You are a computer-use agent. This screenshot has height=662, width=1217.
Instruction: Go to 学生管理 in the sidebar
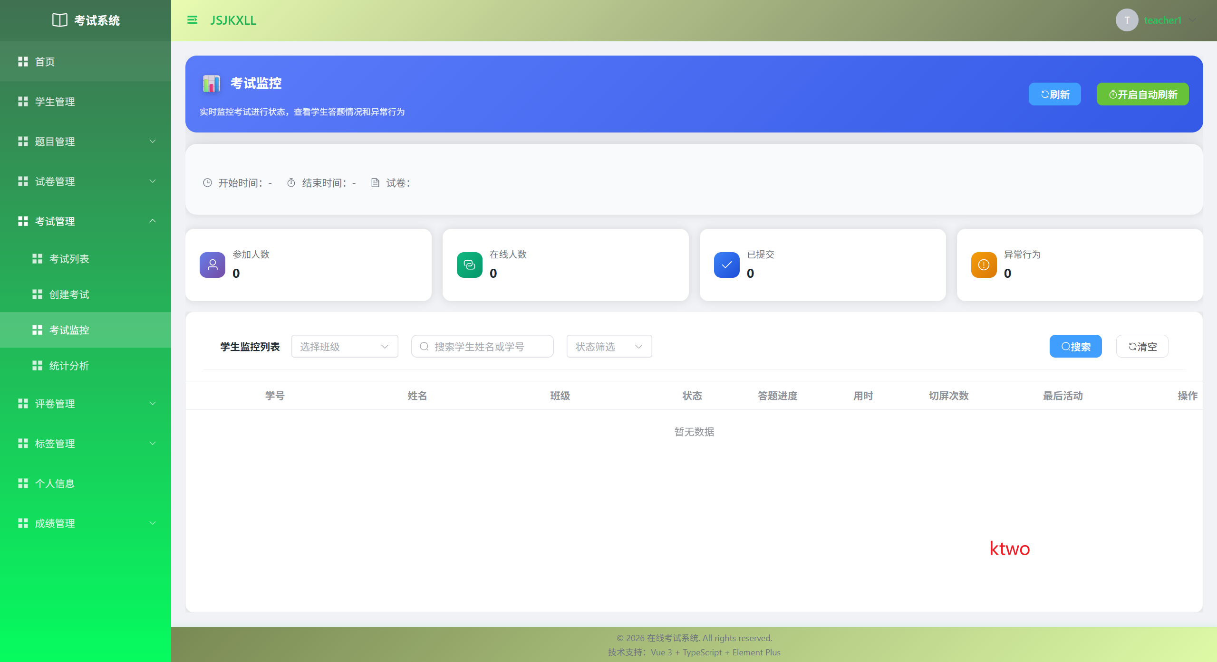click(x=55, y=102)
